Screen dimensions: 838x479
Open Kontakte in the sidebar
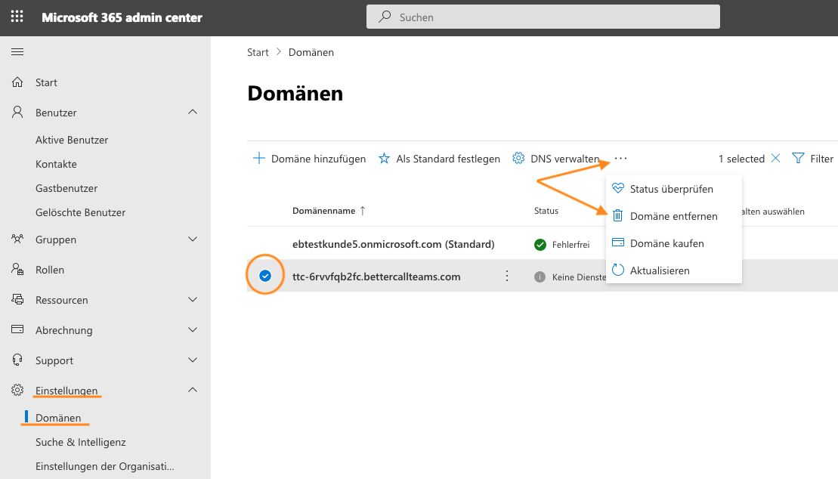pyautogui.click(x=56, y=164)
